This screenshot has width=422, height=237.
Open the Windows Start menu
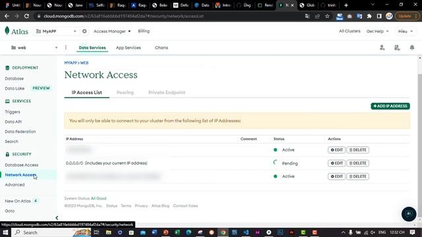(5, 232)
